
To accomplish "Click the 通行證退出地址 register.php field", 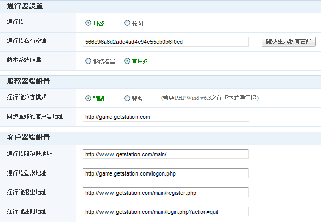I will pyautogui.click(x=166, y=193).
